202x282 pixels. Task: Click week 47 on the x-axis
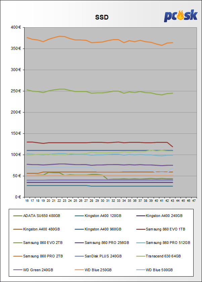coord(194,201)
